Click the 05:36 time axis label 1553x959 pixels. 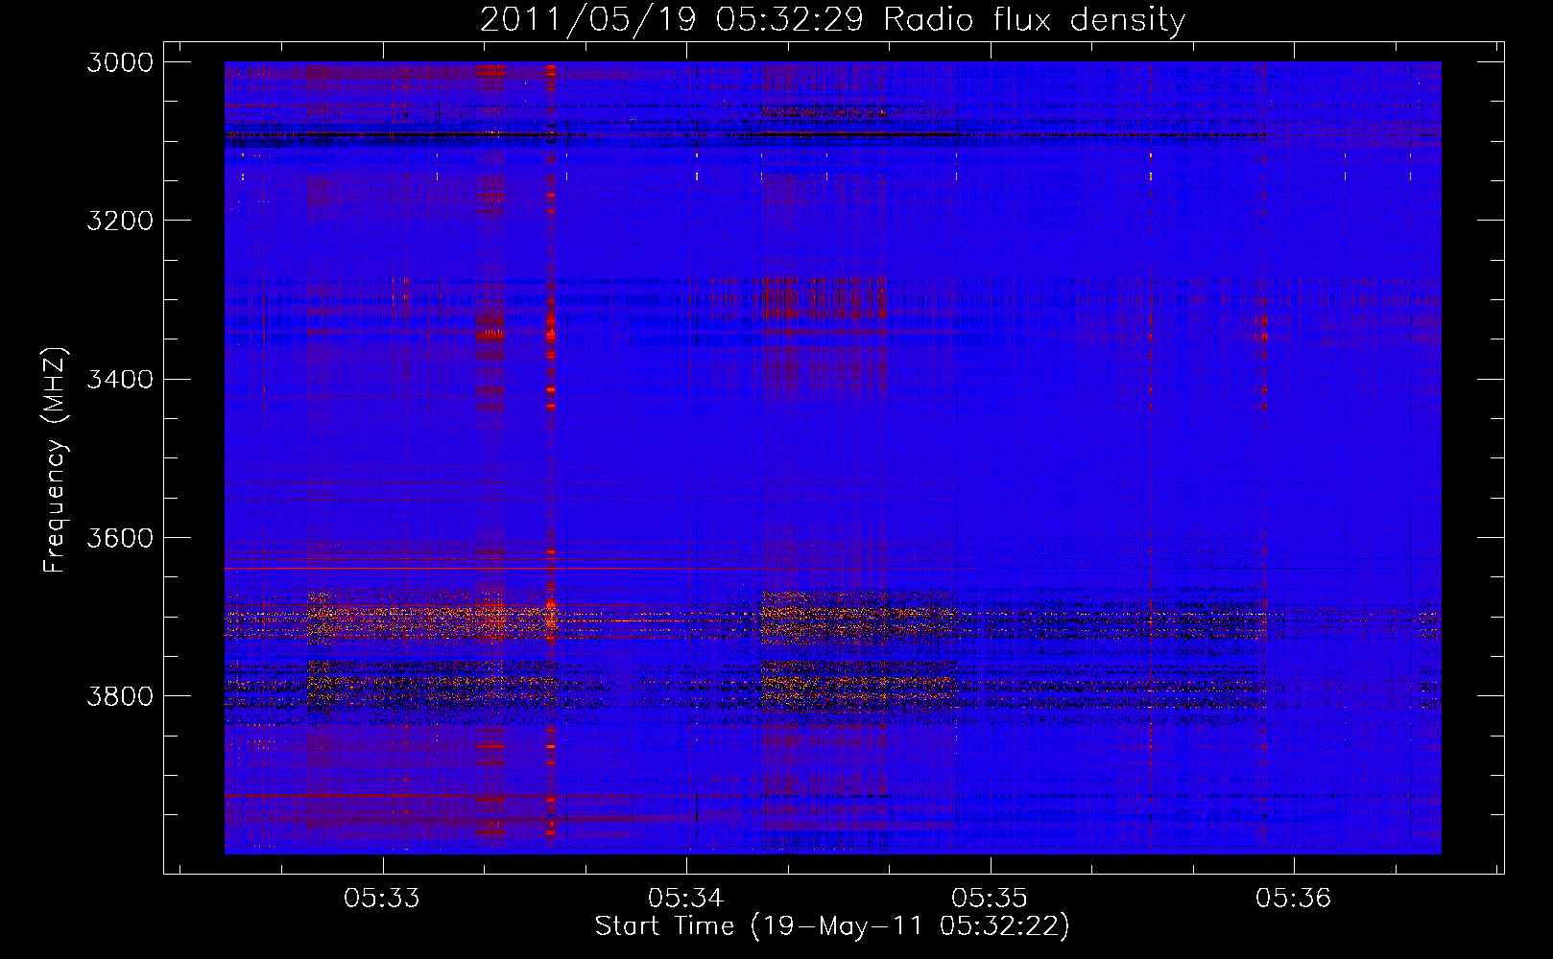[1293, 898]
